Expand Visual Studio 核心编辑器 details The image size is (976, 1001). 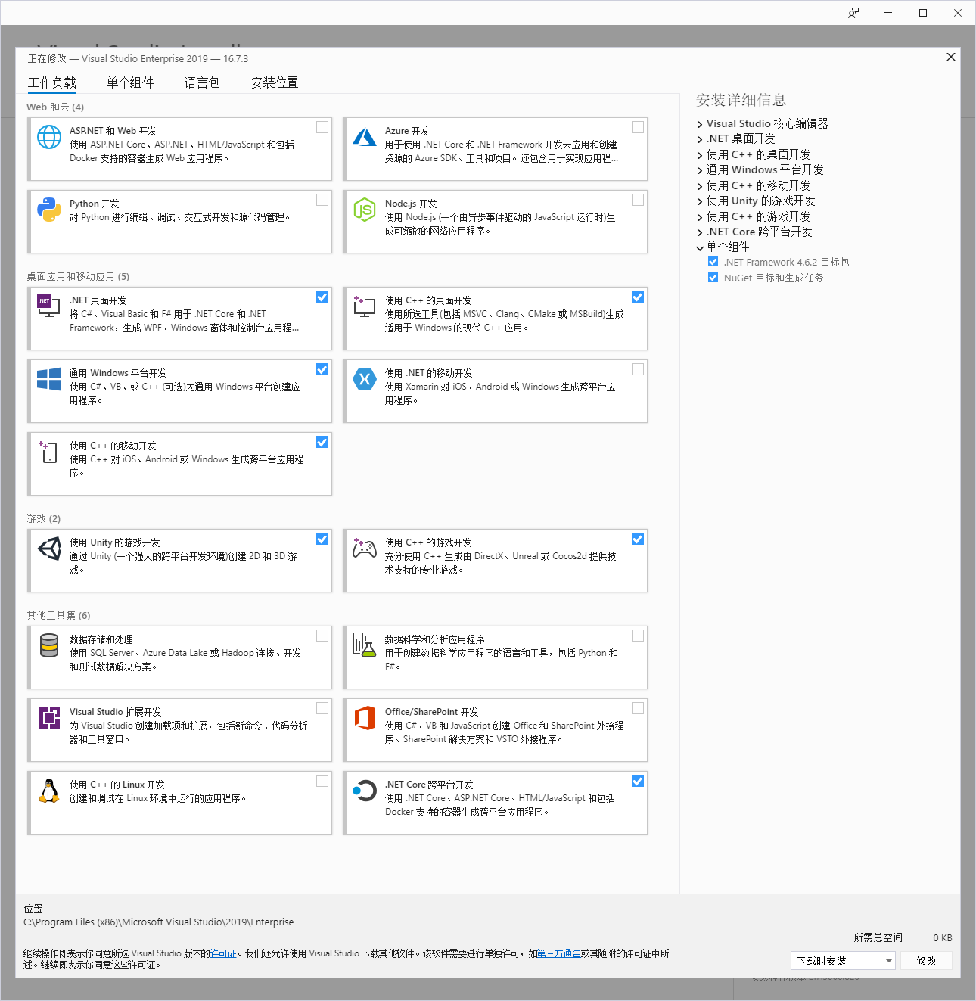click(700, 124)
